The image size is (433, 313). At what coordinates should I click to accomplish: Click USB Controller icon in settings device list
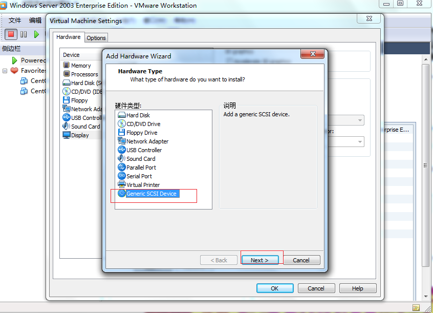[67, 117]
